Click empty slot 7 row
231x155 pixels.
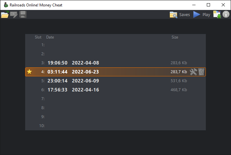point(115,99)
